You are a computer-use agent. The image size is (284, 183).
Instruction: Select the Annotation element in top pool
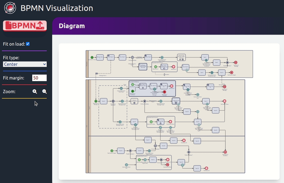(166, 75)
